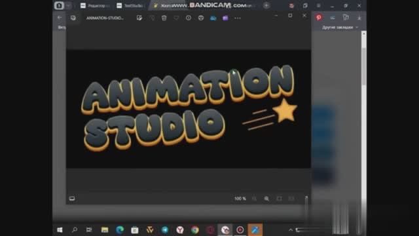Click the browser page vertical scrollbar
The height and width of the screenshot is (236, 419).
(364, 67)
